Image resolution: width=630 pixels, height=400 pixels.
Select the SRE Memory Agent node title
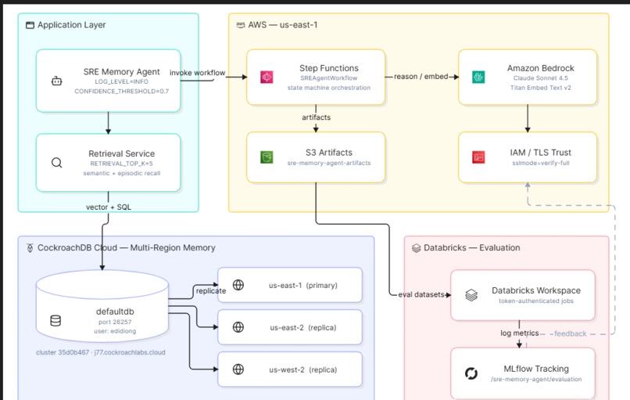coord(121,72)
